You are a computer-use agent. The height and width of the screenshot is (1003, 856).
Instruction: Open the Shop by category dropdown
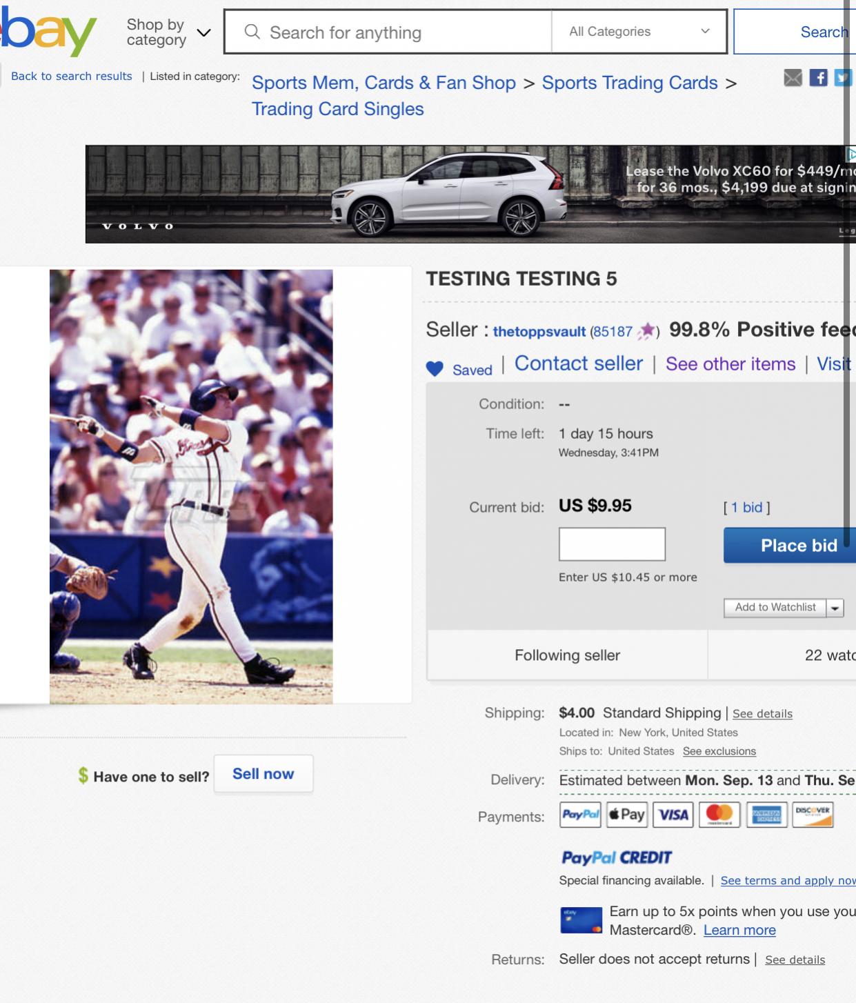(x=168, y=32)
